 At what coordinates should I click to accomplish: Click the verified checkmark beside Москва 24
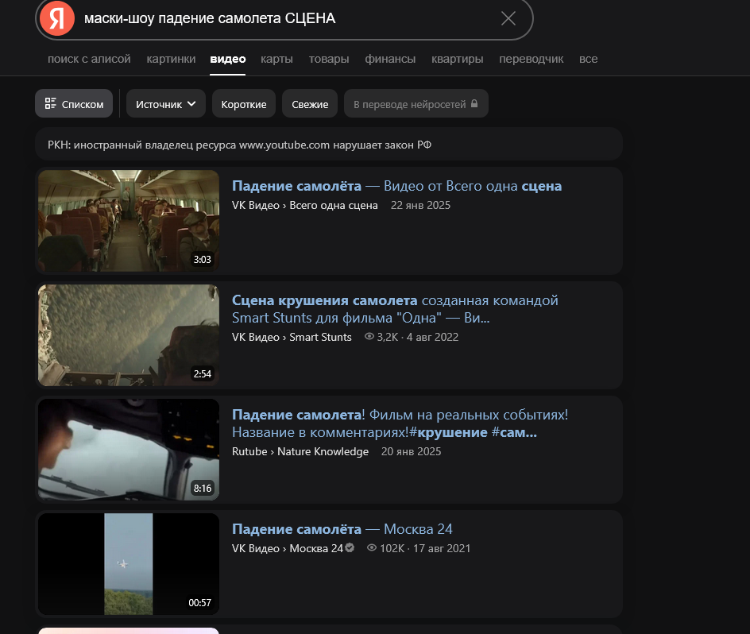click(x=350, y=547)
